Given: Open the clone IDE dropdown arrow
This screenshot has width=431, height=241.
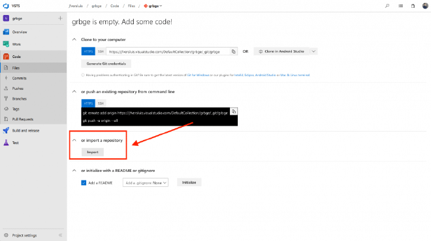Looking at the screenshot, I should 313,51.
